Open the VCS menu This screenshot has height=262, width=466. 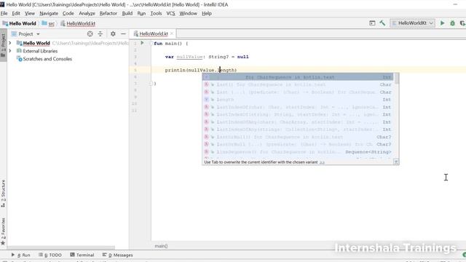pyautogui.click(x=170, y=13)
